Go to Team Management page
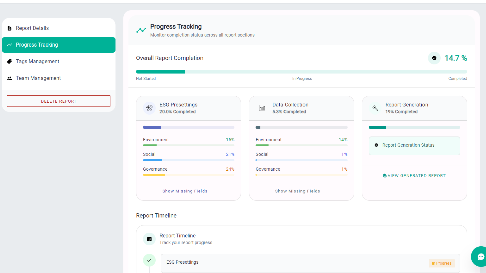The height and width of the screenshot is (273, 486). (x=38, y=78)
